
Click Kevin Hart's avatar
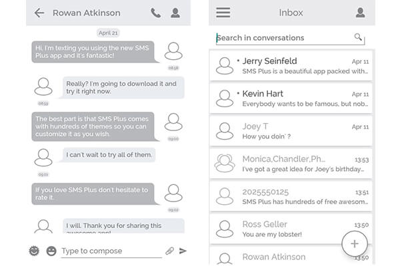pos(225,98)
